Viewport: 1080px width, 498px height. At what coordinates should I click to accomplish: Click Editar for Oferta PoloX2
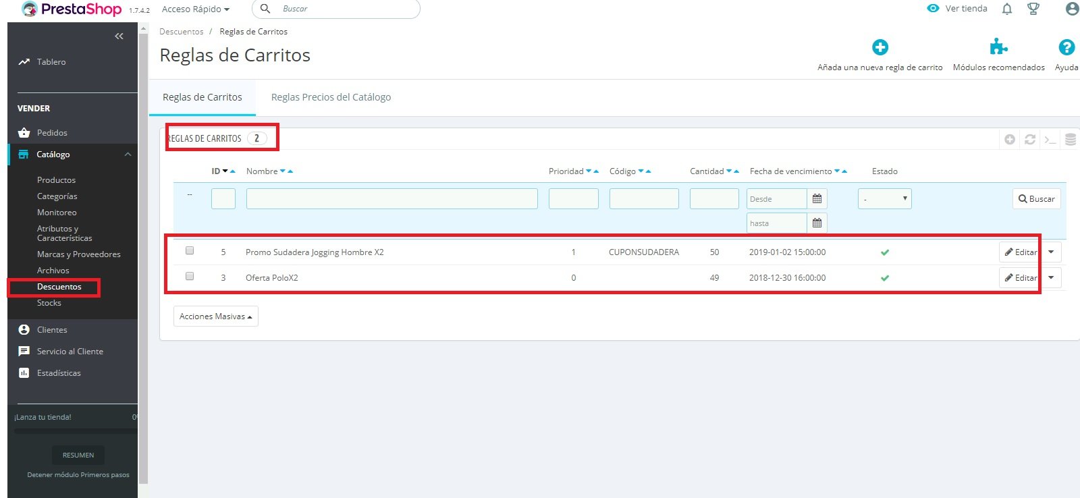point(1020,278)
